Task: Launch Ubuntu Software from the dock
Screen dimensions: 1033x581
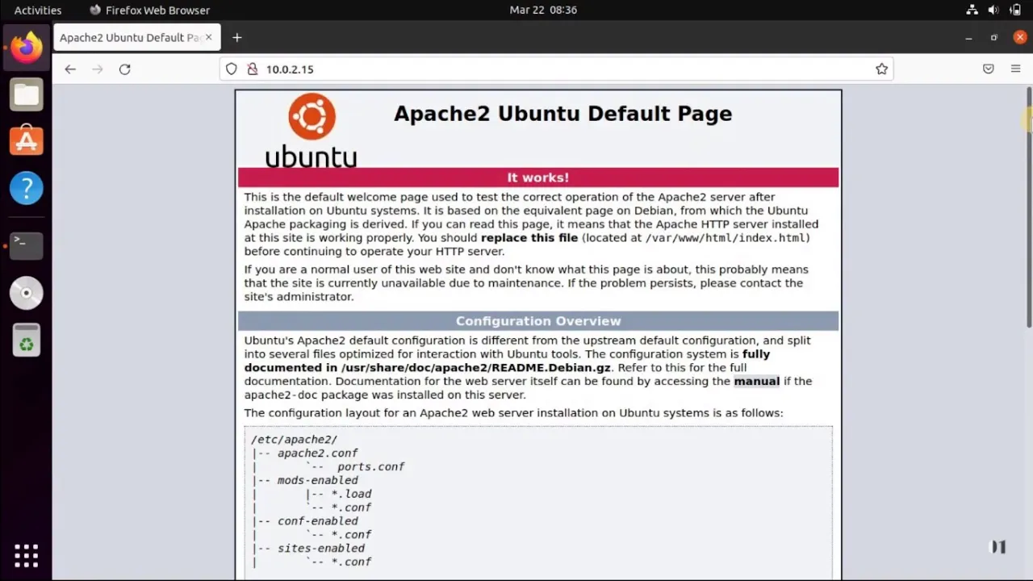Action: [x=27, y=141]
